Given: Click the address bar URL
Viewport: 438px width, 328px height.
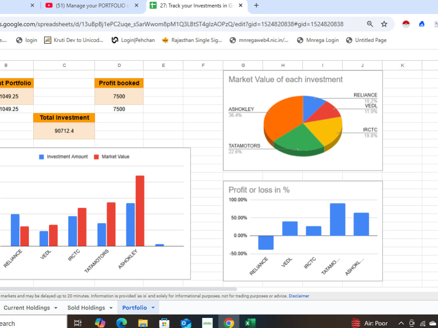Looking at the screenshot, I should pyautogui.click(x=172, y=24).
